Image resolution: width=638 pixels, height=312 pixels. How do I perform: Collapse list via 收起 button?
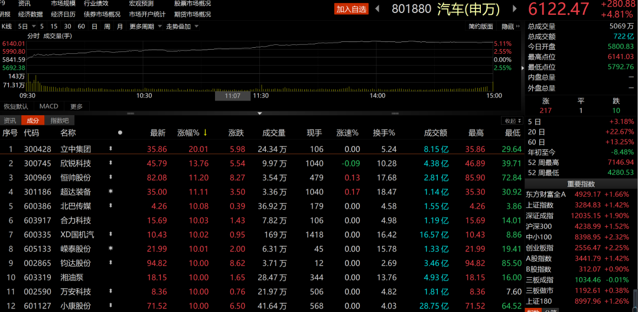point(512,121)
